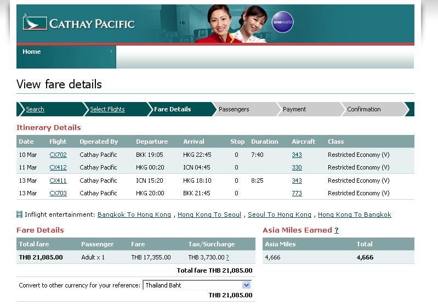Click the 11 Mar date cell
This screenshot has height=305, width=438.
click(27, 167)
